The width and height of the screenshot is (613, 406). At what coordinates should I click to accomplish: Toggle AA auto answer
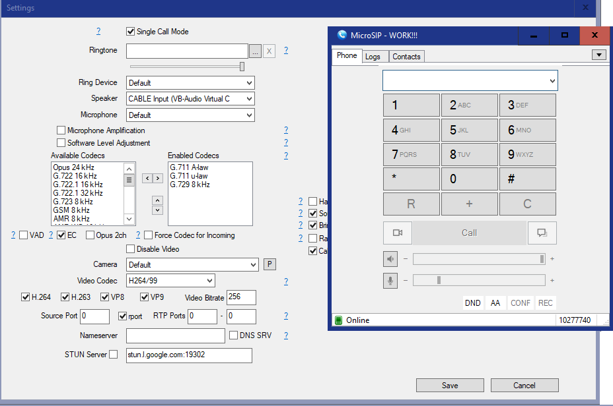point(495,303)
